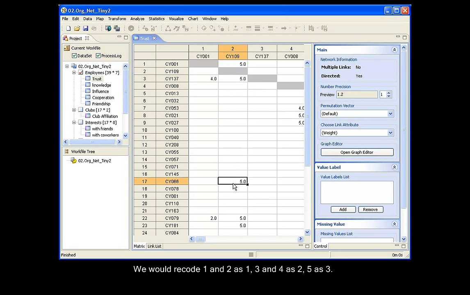The width and height of the screenshot is (470, 295).
Task: Select column header CY137
Action: (x=262, y=56)
